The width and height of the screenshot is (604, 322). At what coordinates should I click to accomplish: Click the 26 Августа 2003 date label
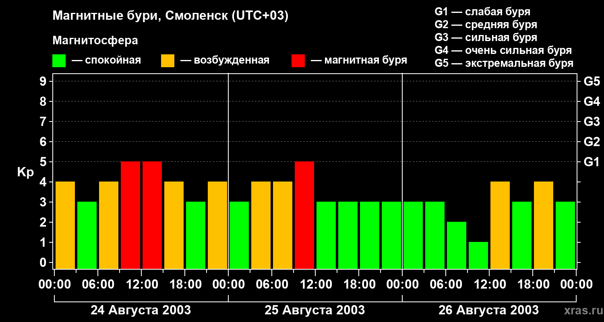(x=488, y=310)
